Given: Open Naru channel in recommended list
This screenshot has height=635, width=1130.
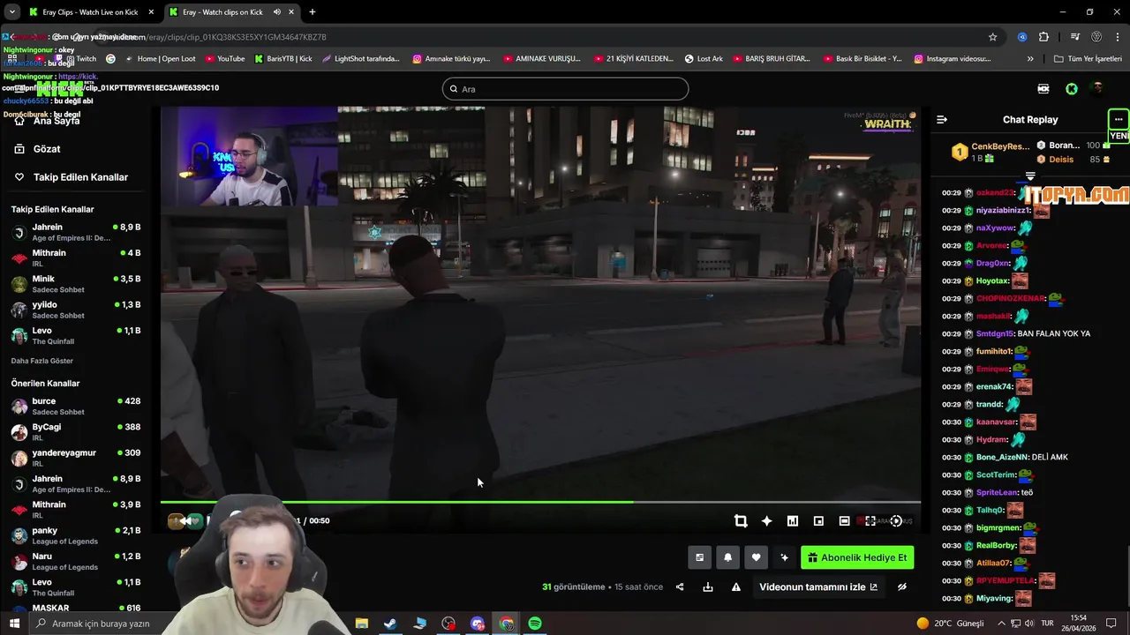Looking at the screenshot, I should [77, 561].
